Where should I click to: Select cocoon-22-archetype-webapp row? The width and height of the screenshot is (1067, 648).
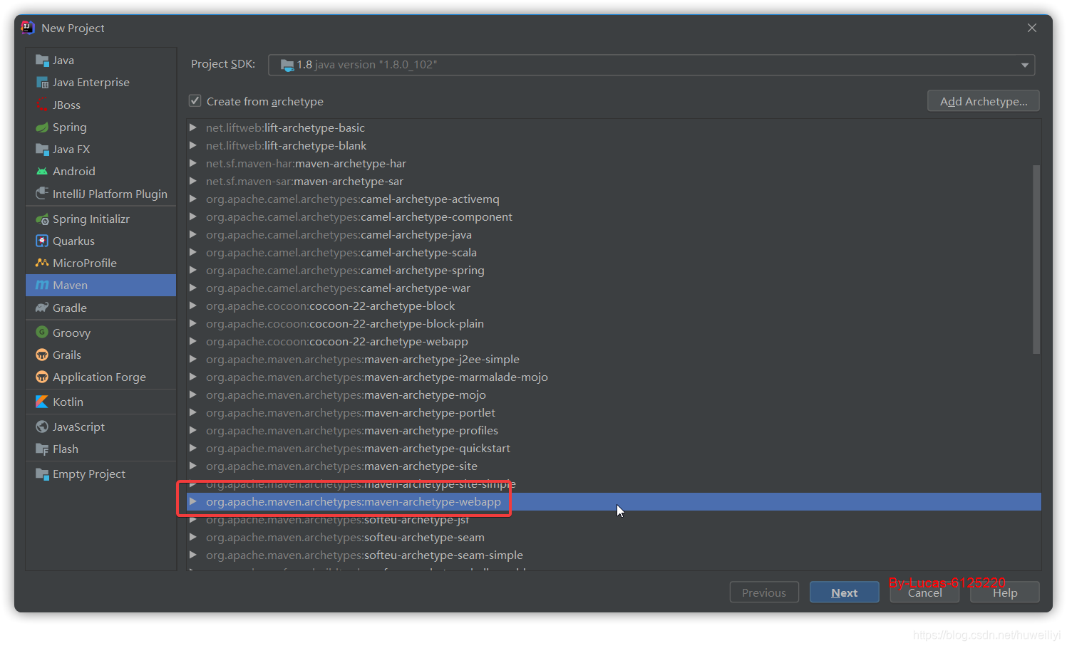[x=614, y=341]
